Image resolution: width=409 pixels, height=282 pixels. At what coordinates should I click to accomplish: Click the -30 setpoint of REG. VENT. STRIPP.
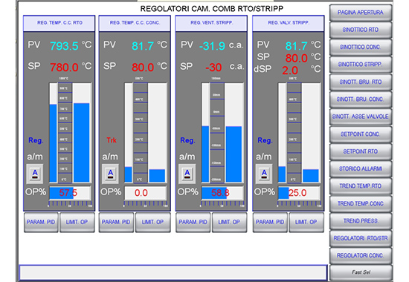click(x=213, y=68)
